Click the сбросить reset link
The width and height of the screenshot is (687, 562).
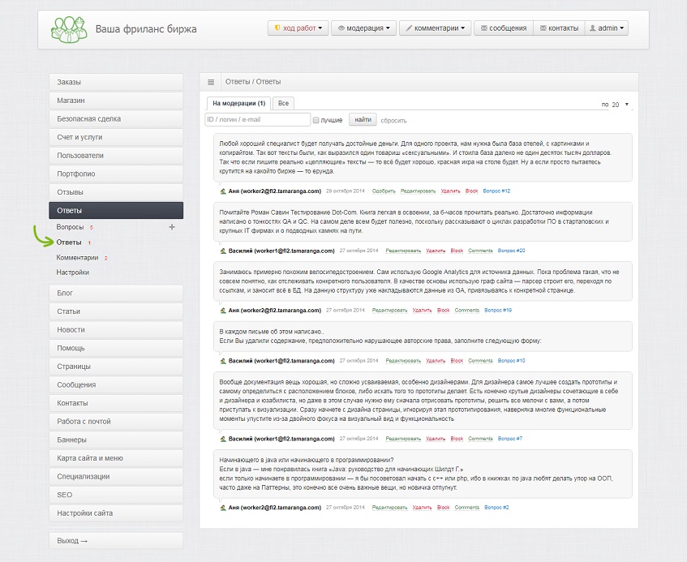coord(393,121)
